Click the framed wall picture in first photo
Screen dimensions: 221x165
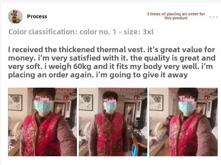(15, 103)
